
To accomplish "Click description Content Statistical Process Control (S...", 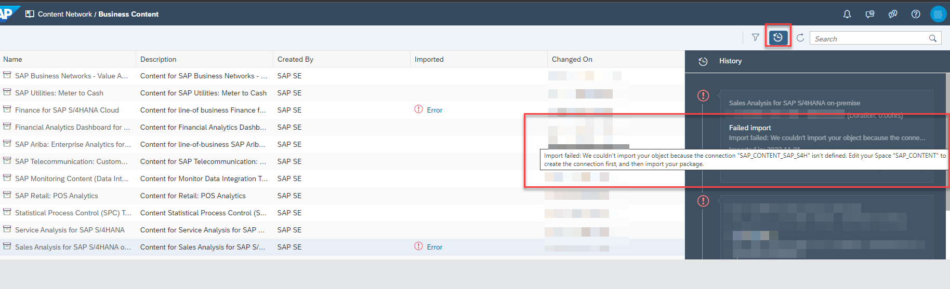I will 203,213.
